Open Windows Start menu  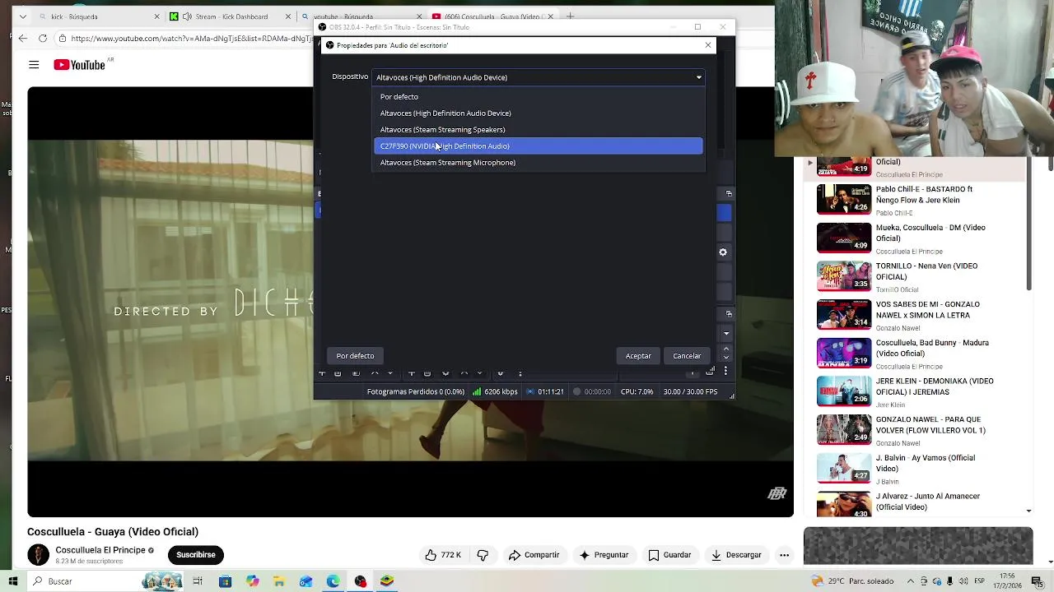pyautogui.click(x=13, y=581)
